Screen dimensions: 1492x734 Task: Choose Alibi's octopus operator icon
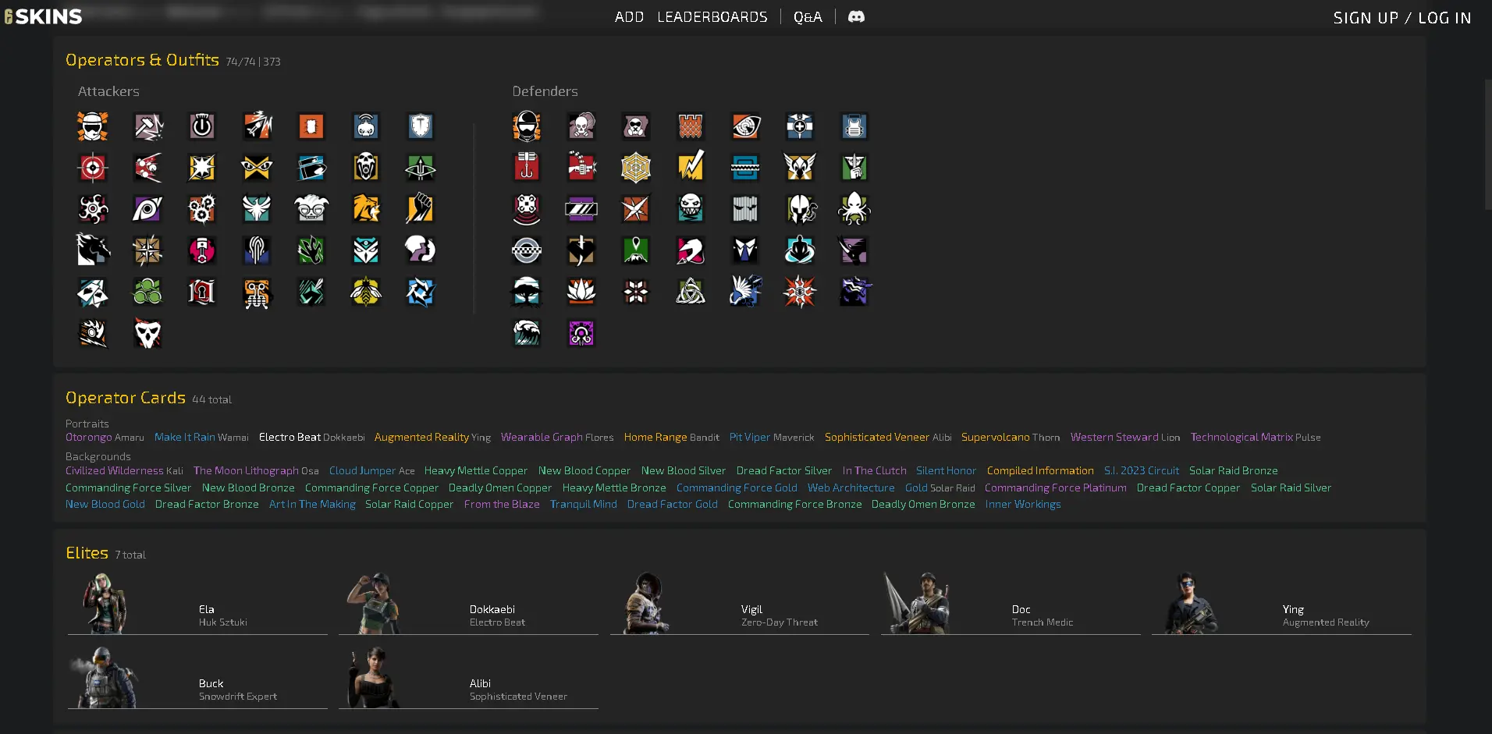(x=854, y=209)
